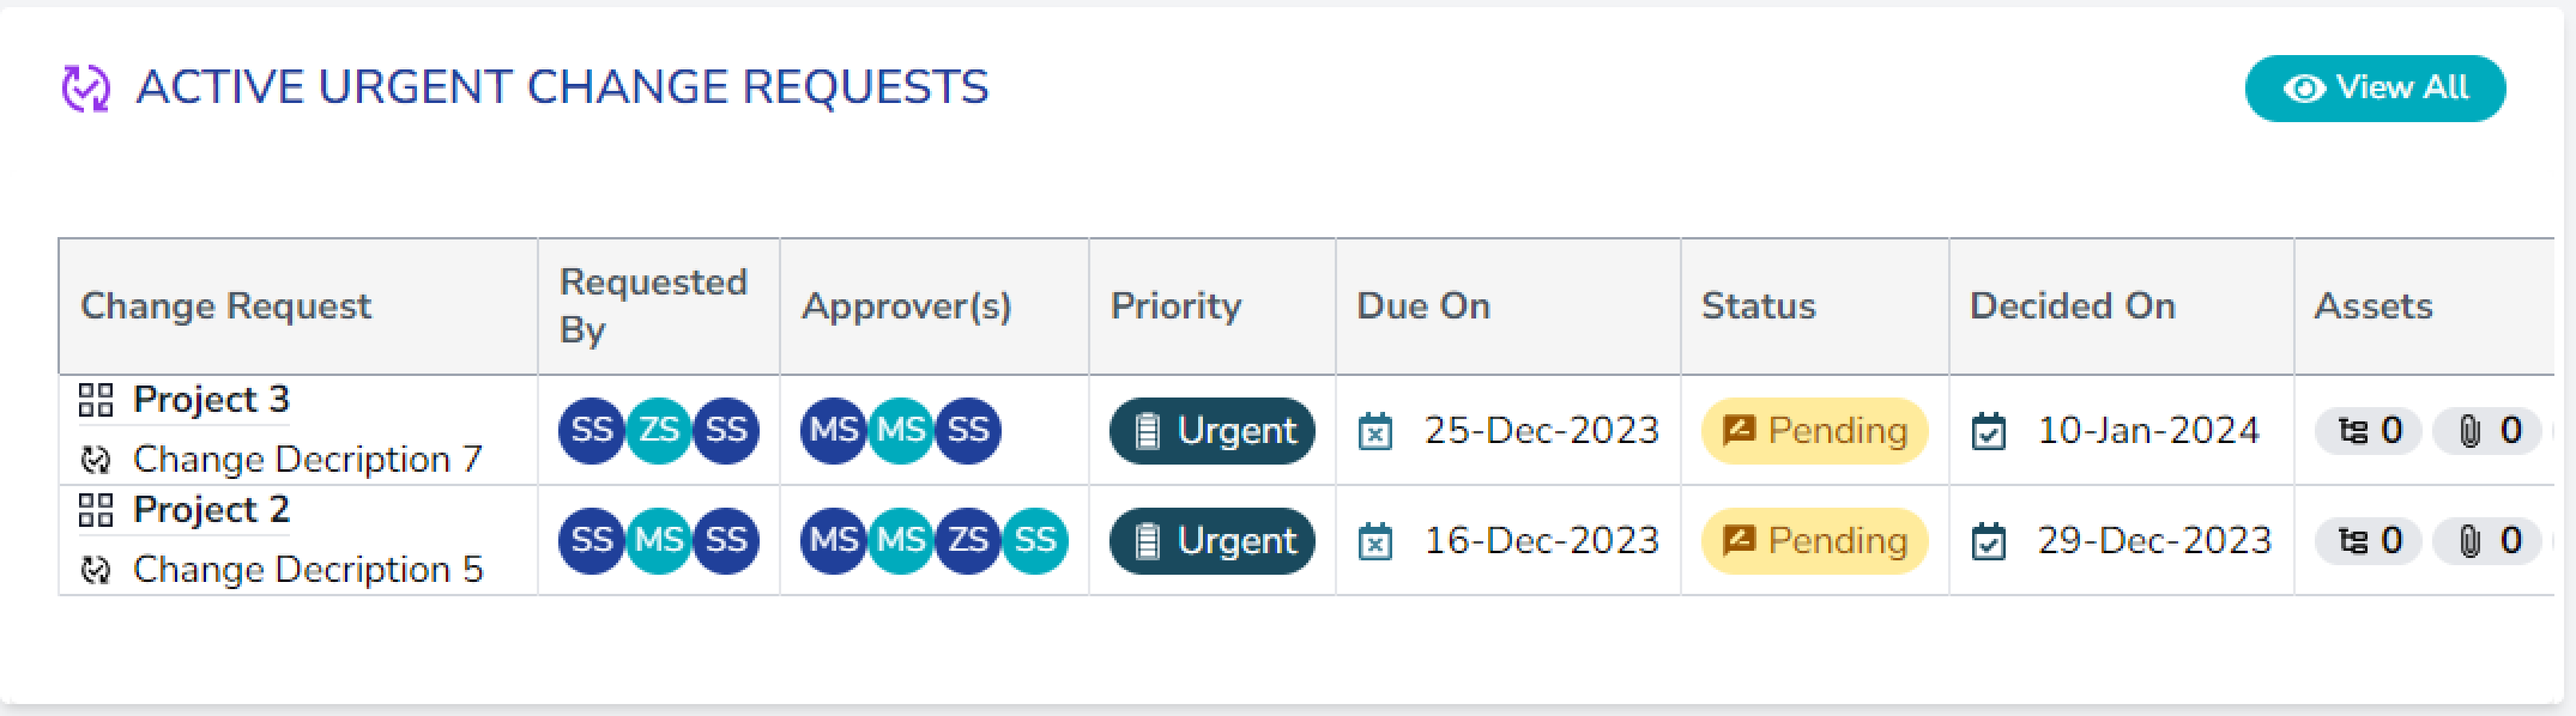Click the Change Decription 7 text
The image size is (2576, 716).
coord(307,460)
